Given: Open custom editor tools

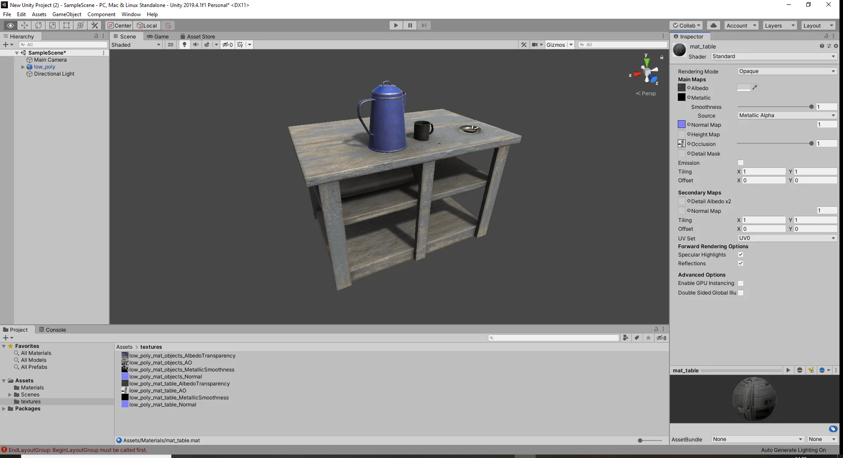Looking at the screenshot, I should click(x=94, y=25).
